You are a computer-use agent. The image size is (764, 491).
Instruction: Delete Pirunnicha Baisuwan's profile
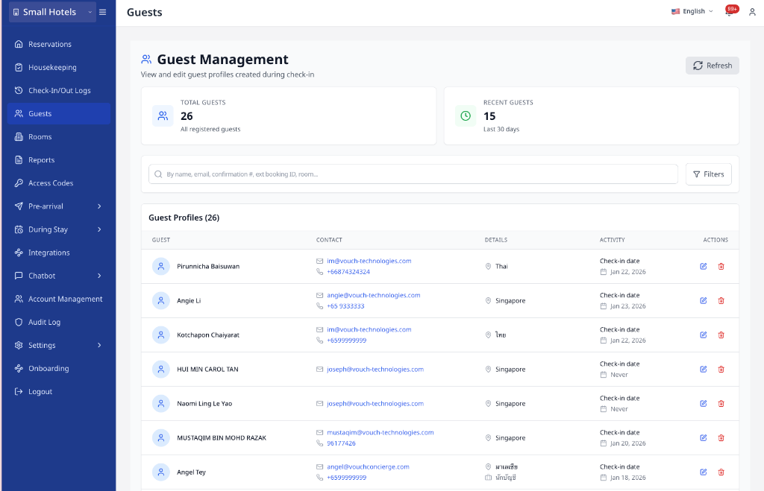(x=721, y=266)
